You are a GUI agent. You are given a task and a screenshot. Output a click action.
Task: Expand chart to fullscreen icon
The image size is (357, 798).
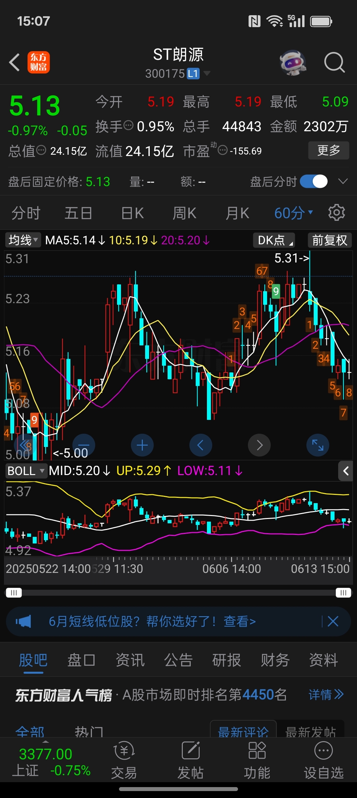[318, 445]
